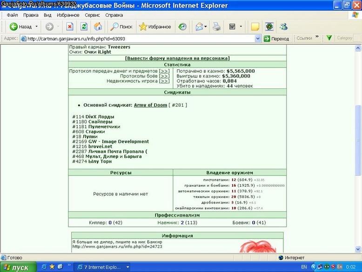Go back with the Назад button
The width and height of the screenshot is (362, 272).
click(20, 27)
